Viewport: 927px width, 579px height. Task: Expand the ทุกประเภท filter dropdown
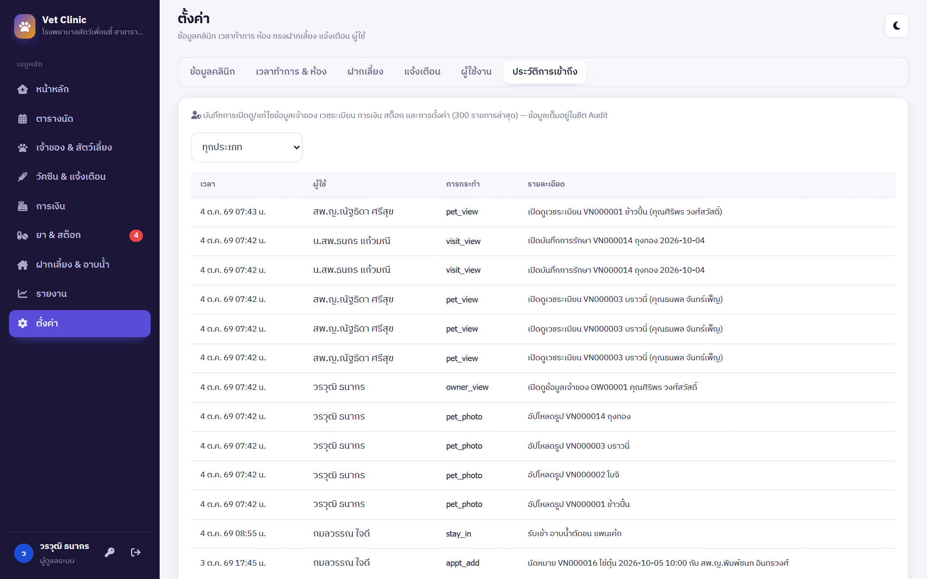(x=247, y=147)
